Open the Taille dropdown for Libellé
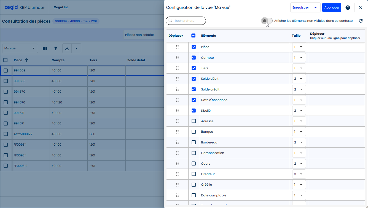The height and width of the screenshot is (208, 368). pyautogui.click(x=299, y=111)
